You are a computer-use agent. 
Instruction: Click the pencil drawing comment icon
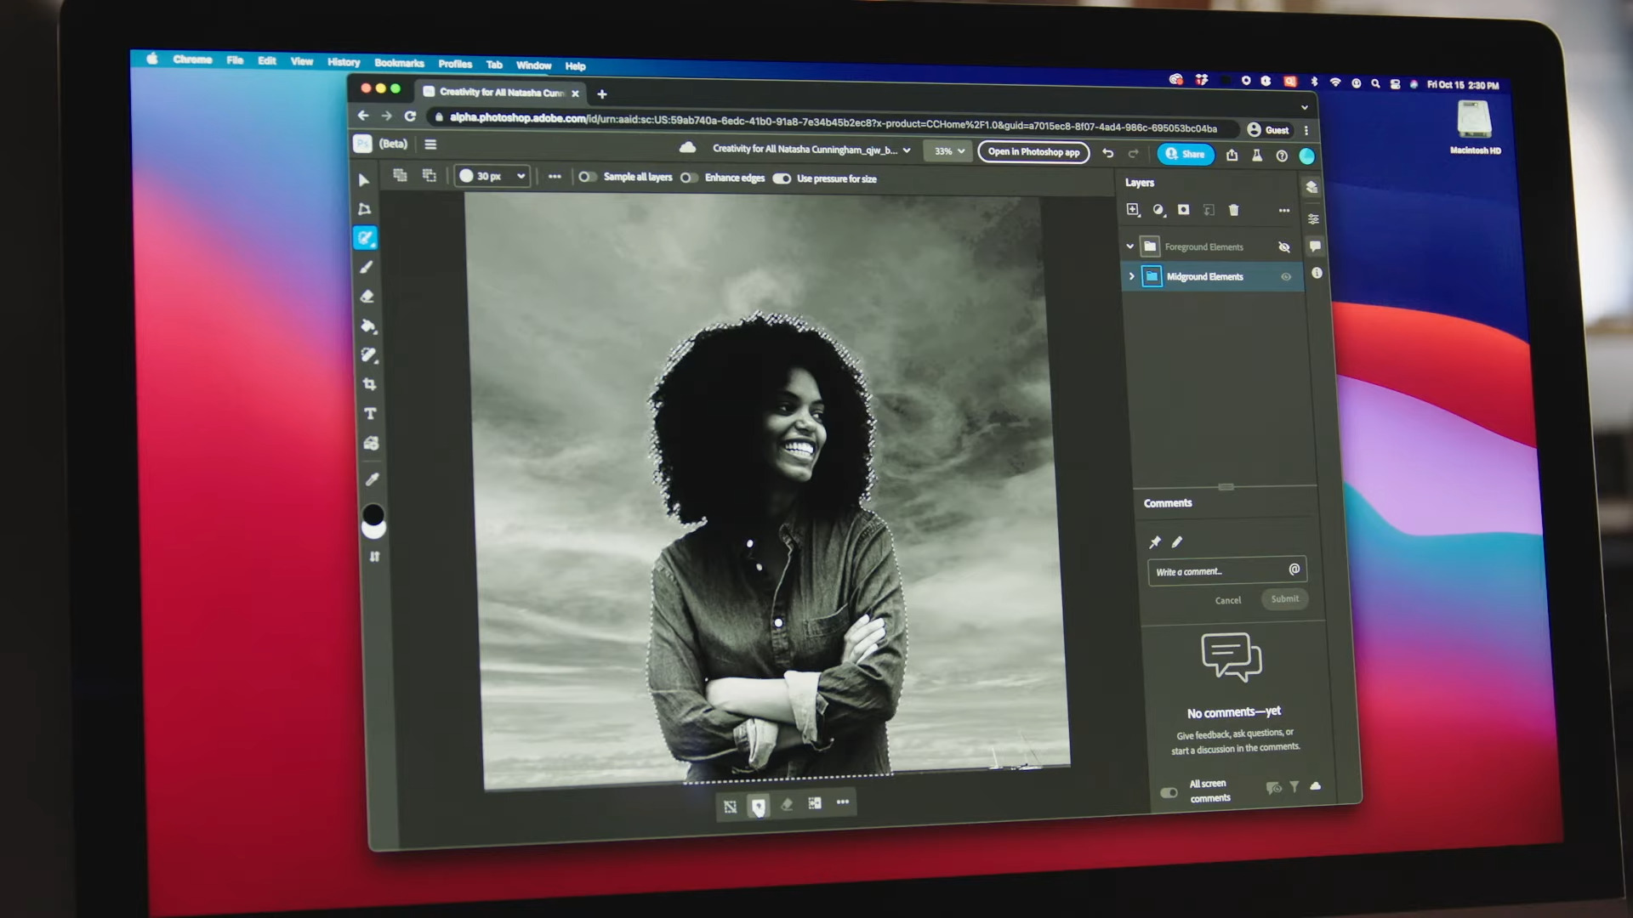(1177, 542)
